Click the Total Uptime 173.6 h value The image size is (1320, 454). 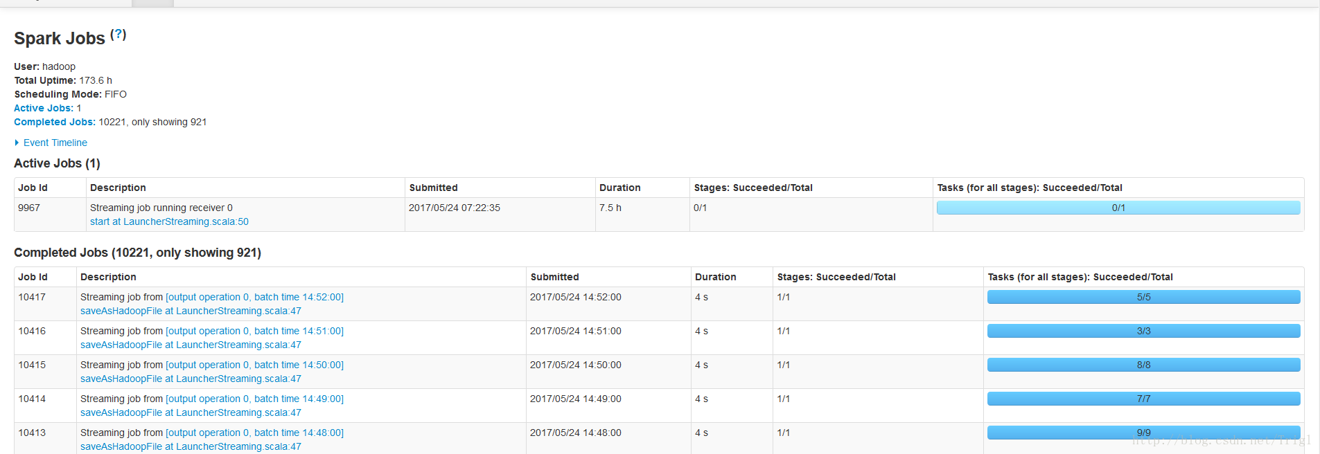click(96, 80)
